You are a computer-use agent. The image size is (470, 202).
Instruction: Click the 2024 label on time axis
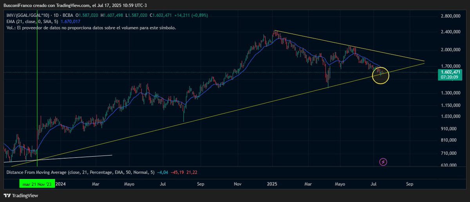coord(61,183)
